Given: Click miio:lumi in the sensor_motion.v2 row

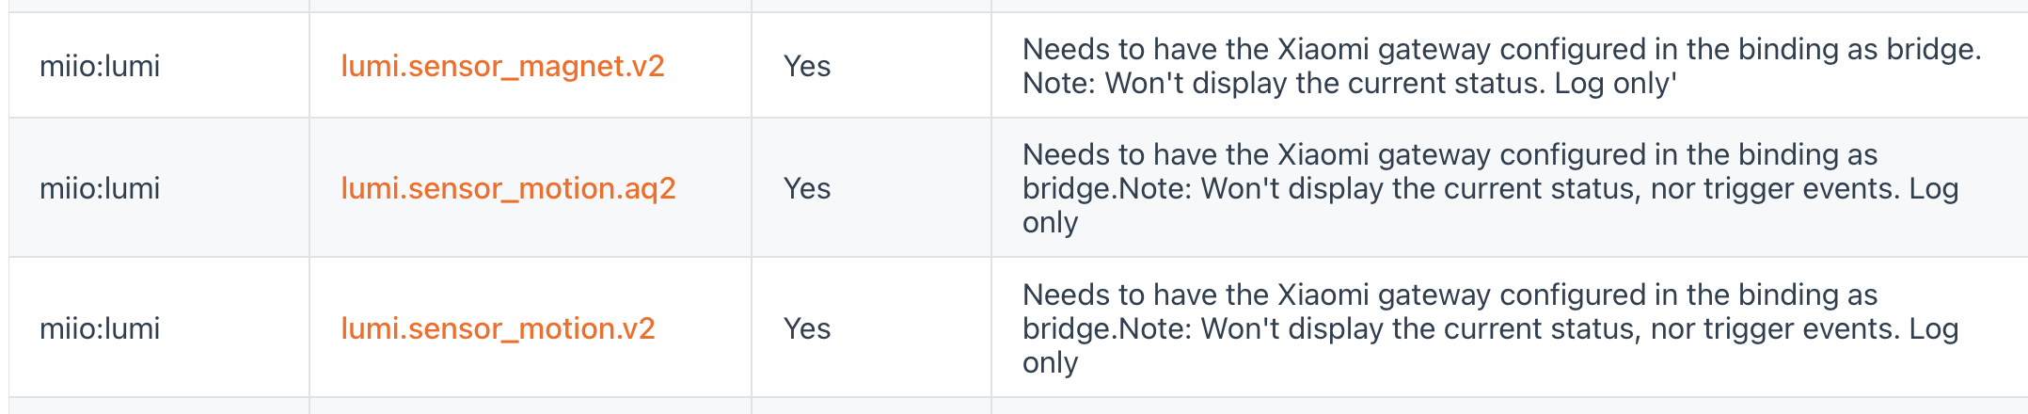Looking at the screenshot, I should [x=100, y=328].
